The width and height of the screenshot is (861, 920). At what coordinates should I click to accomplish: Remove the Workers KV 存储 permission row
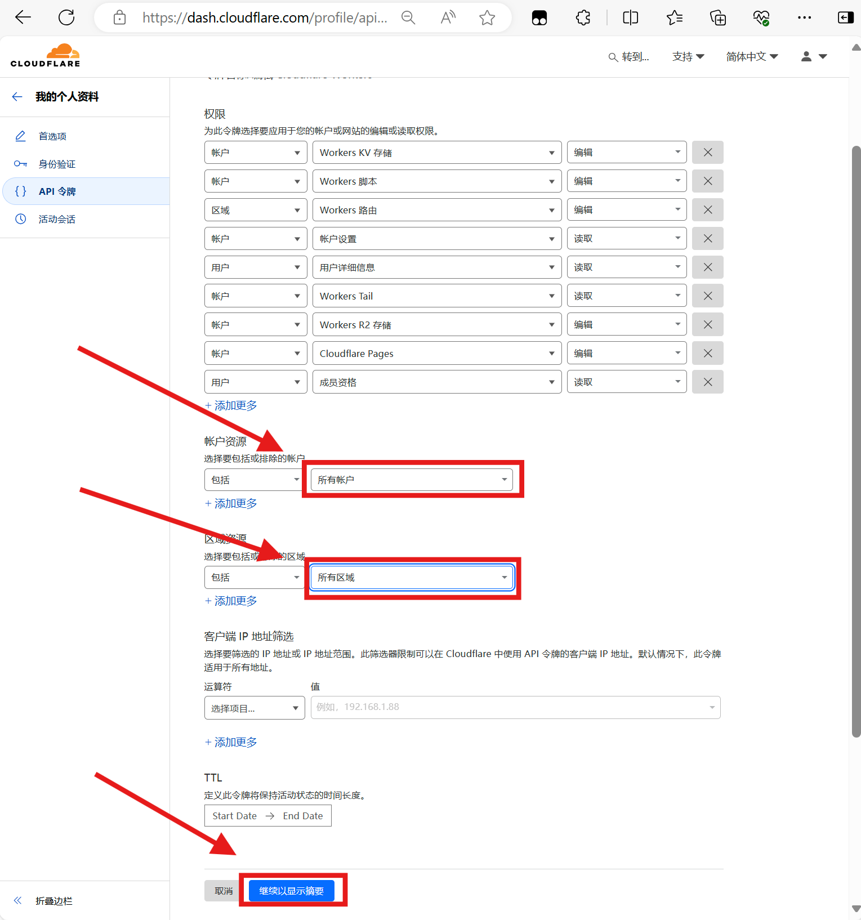707,153
